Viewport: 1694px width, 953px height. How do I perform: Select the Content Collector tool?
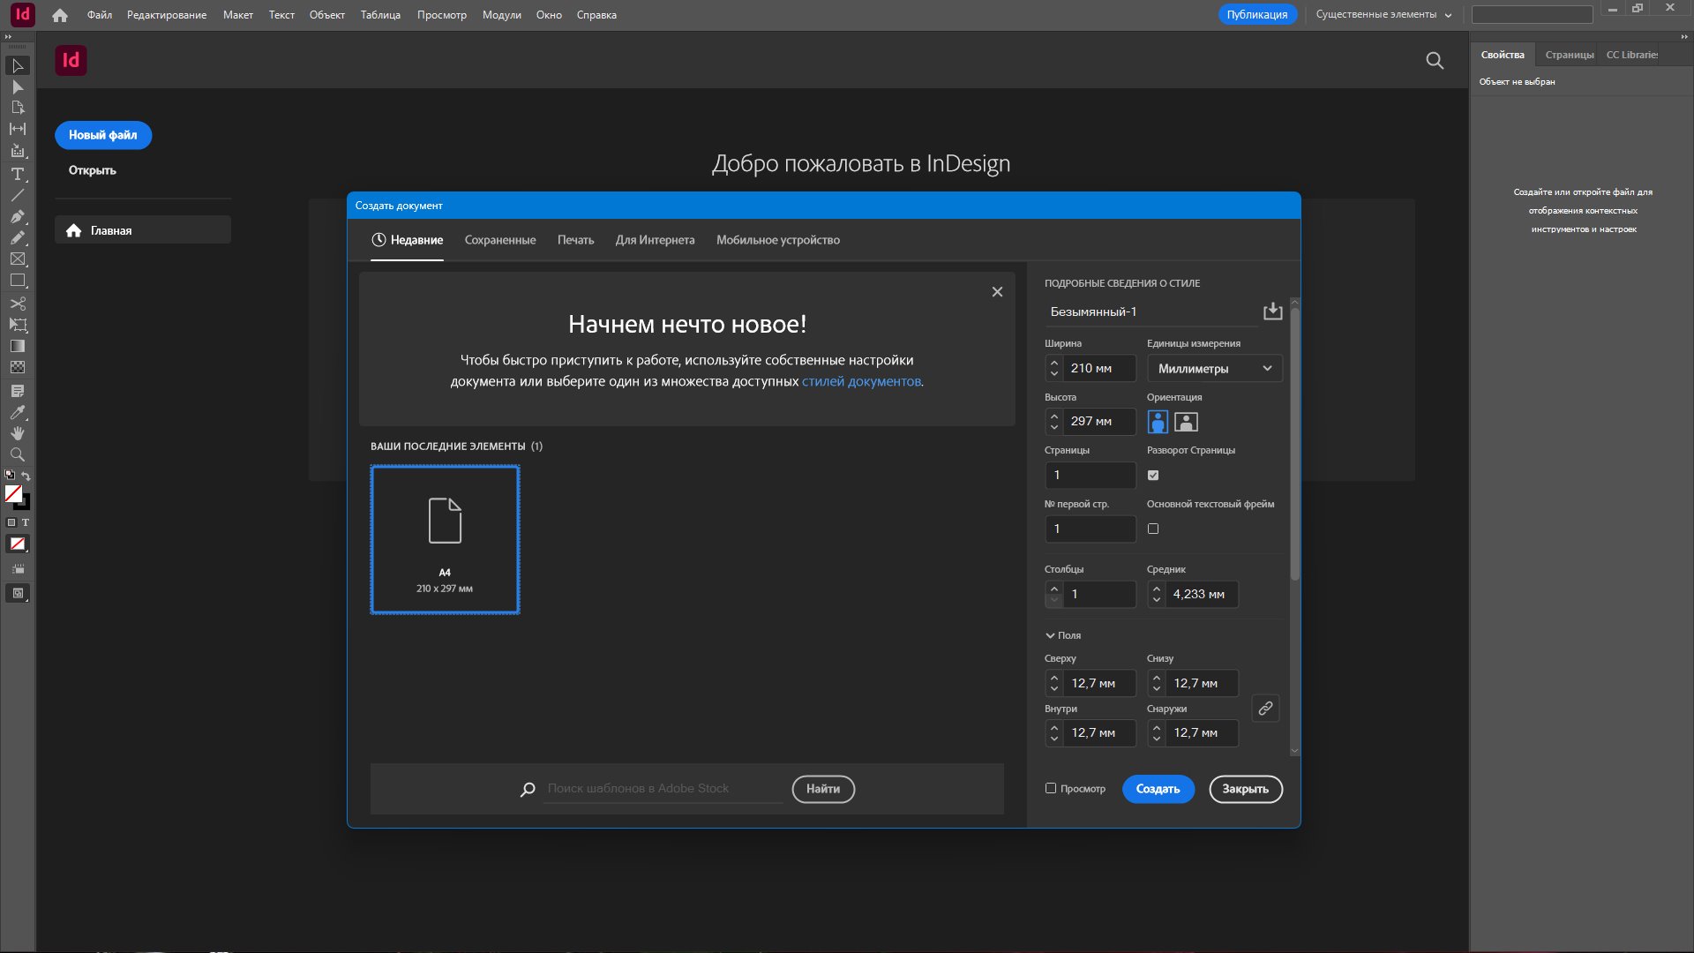(x=18, y=151)
